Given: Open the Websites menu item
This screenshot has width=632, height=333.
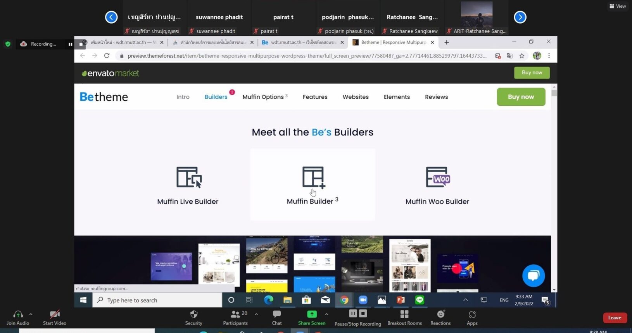Looking at the screenshot, I should [356, 97].
